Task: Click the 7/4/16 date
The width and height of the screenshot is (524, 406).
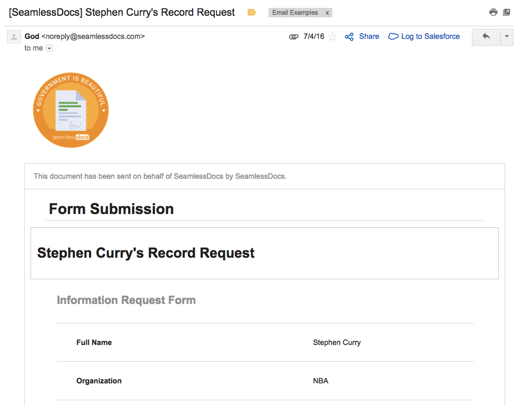Action: 314,36
